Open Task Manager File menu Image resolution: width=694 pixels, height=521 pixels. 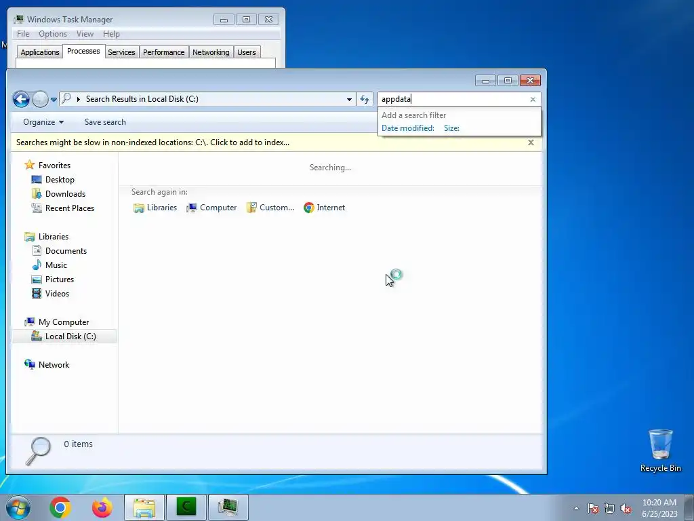tap(23, 34)
